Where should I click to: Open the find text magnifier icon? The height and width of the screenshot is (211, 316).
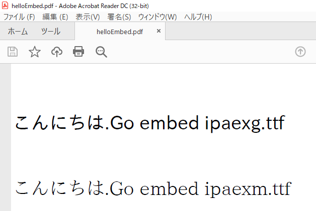pos(101,52)
